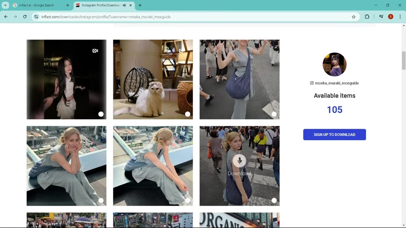Reload the inflact page
Image resolution: width=406 pixels, height=228 pixels.
tap(25, 17)
